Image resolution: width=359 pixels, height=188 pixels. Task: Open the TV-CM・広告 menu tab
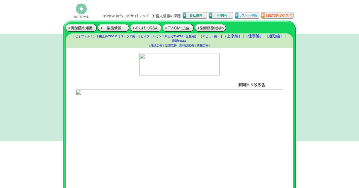(x=178, y=28)
